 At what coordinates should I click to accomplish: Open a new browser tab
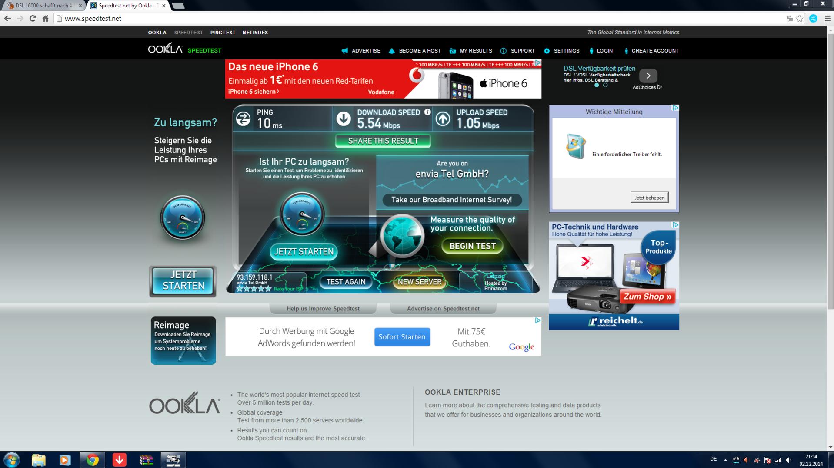pos(178,6)
